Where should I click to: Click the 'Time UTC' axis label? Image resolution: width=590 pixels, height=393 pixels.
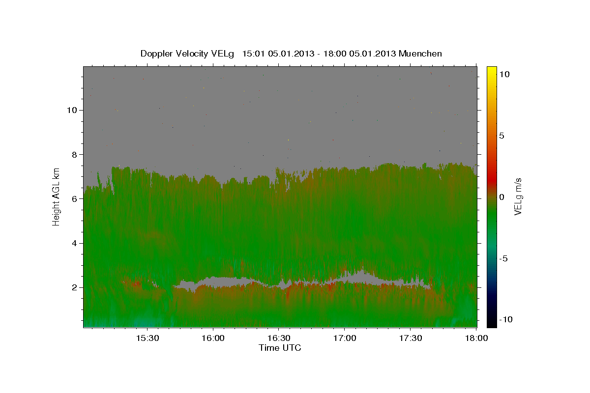coord(280,348)
